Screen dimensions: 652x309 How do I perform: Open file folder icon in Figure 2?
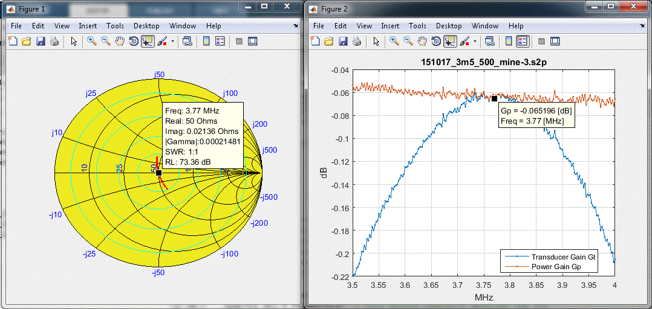pos(329,42)
